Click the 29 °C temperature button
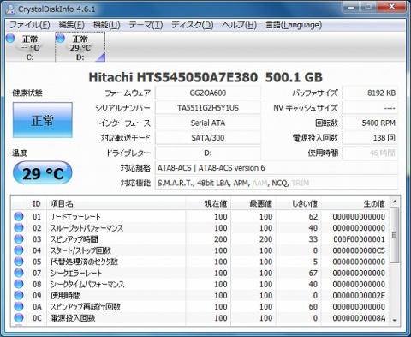 coord(43,173)
